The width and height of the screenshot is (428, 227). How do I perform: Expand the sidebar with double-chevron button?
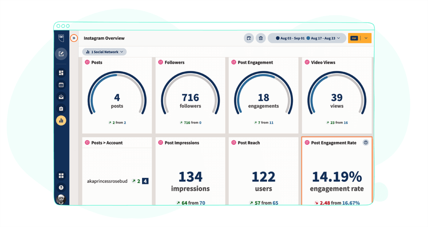pos(74,38)
